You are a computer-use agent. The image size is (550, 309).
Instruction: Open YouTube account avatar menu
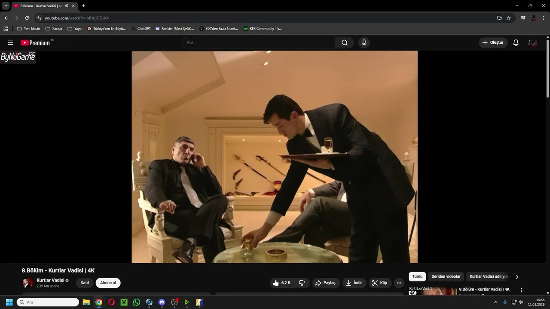[x=533, y=42]
